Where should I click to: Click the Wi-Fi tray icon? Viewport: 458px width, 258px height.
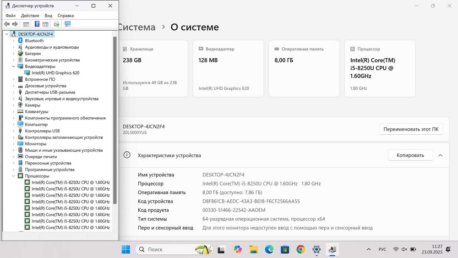pos(396,250)
